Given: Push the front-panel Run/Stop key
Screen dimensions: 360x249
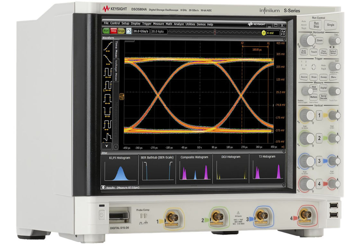Looking at the screenshot, I should coord(316,24).
